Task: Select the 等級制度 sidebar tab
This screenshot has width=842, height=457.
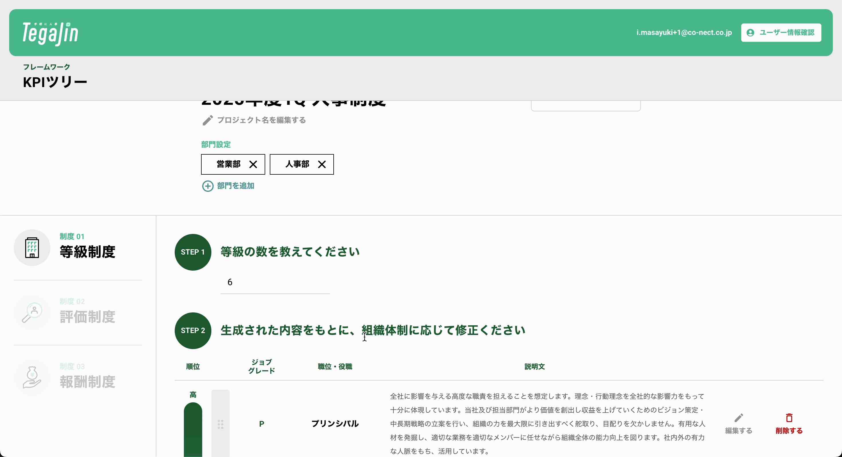Action: pos(87,251)
